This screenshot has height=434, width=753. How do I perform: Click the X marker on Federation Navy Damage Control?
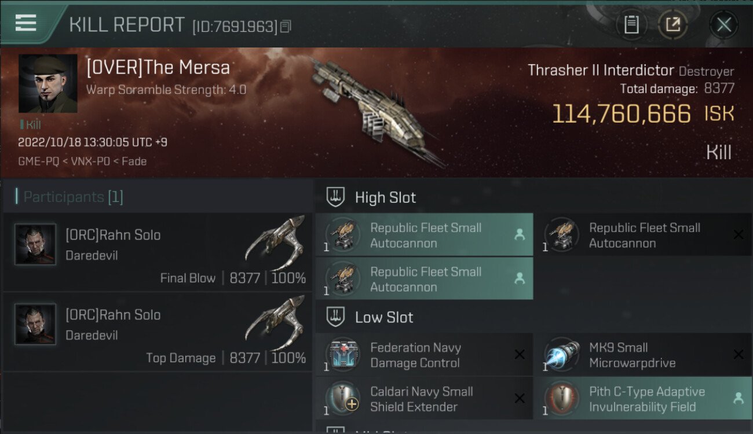tap(520, 355)
